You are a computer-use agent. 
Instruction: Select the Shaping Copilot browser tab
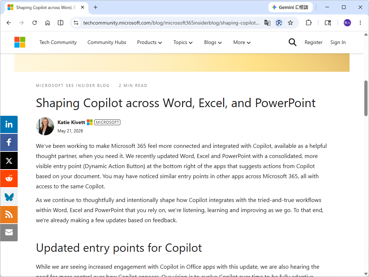pos(46,8)
